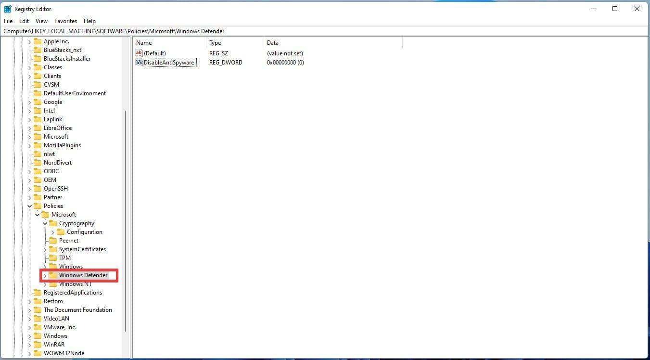650x360 pixels.
Task: Expand the WOW6432Node key
Action: [29, 353]
